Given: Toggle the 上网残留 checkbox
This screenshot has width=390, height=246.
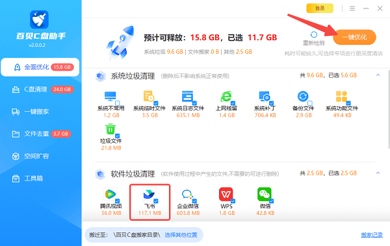Looking at the screenshot, I should coord(233,103).
